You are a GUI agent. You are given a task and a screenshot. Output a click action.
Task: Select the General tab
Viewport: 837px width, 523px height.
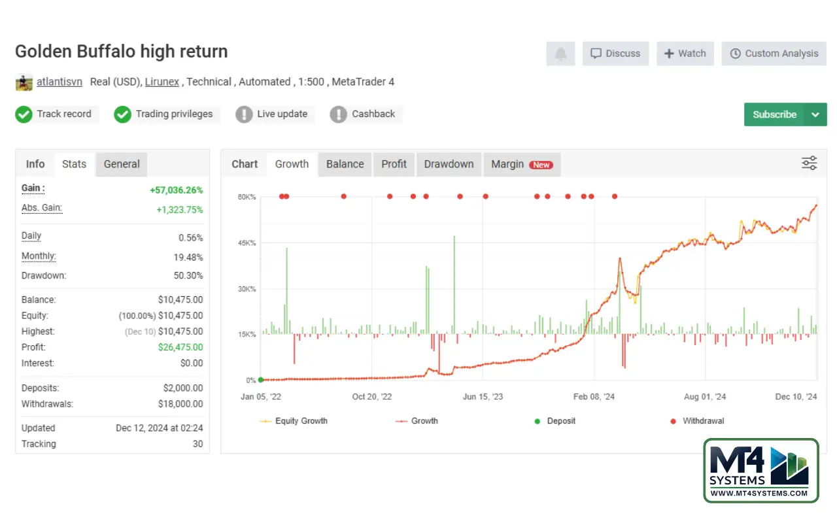click(122, 164)
